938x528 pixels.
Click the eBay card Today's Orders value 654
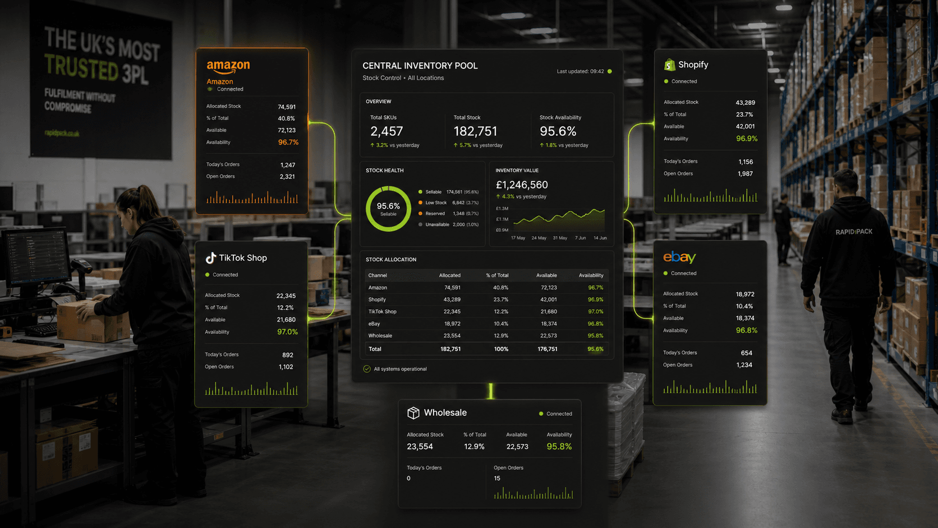pos(747,353)
